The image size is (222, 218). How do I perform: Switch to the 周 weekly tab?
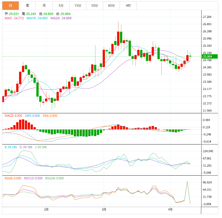click(x=27, y=5)
